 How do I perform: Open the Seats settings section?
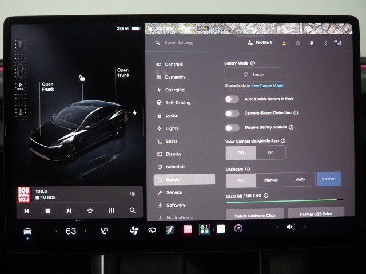click(168, 141)
